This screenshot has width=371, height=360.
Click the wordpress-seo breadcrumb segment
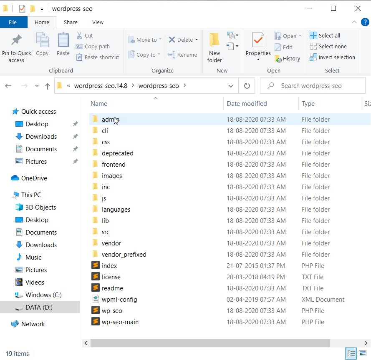click(159, 86)
